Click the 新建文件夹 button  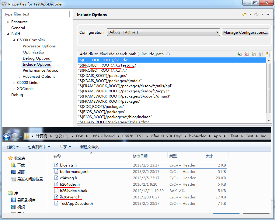click(x=89, y=147)
